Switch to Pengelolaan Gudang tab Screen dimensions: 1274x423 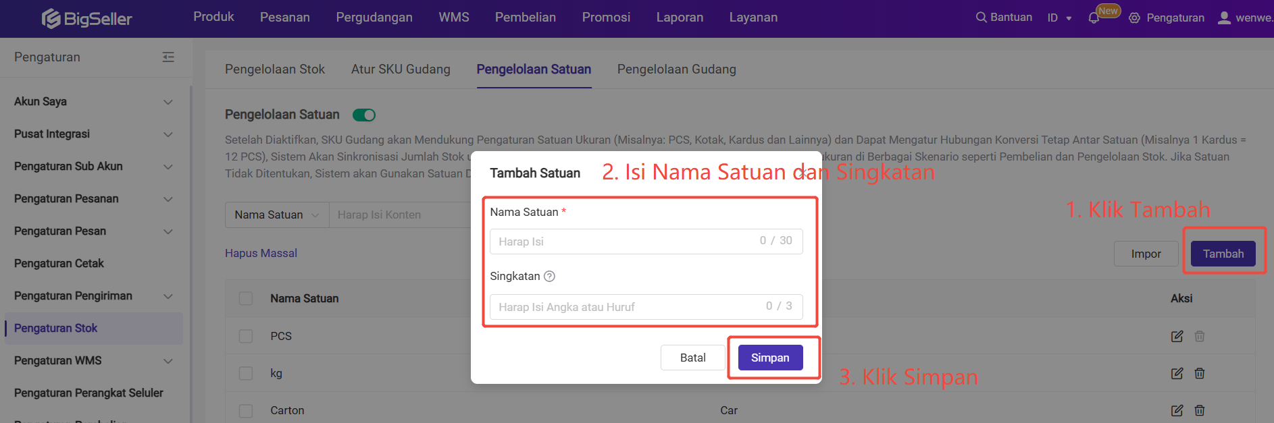(677, 69)
